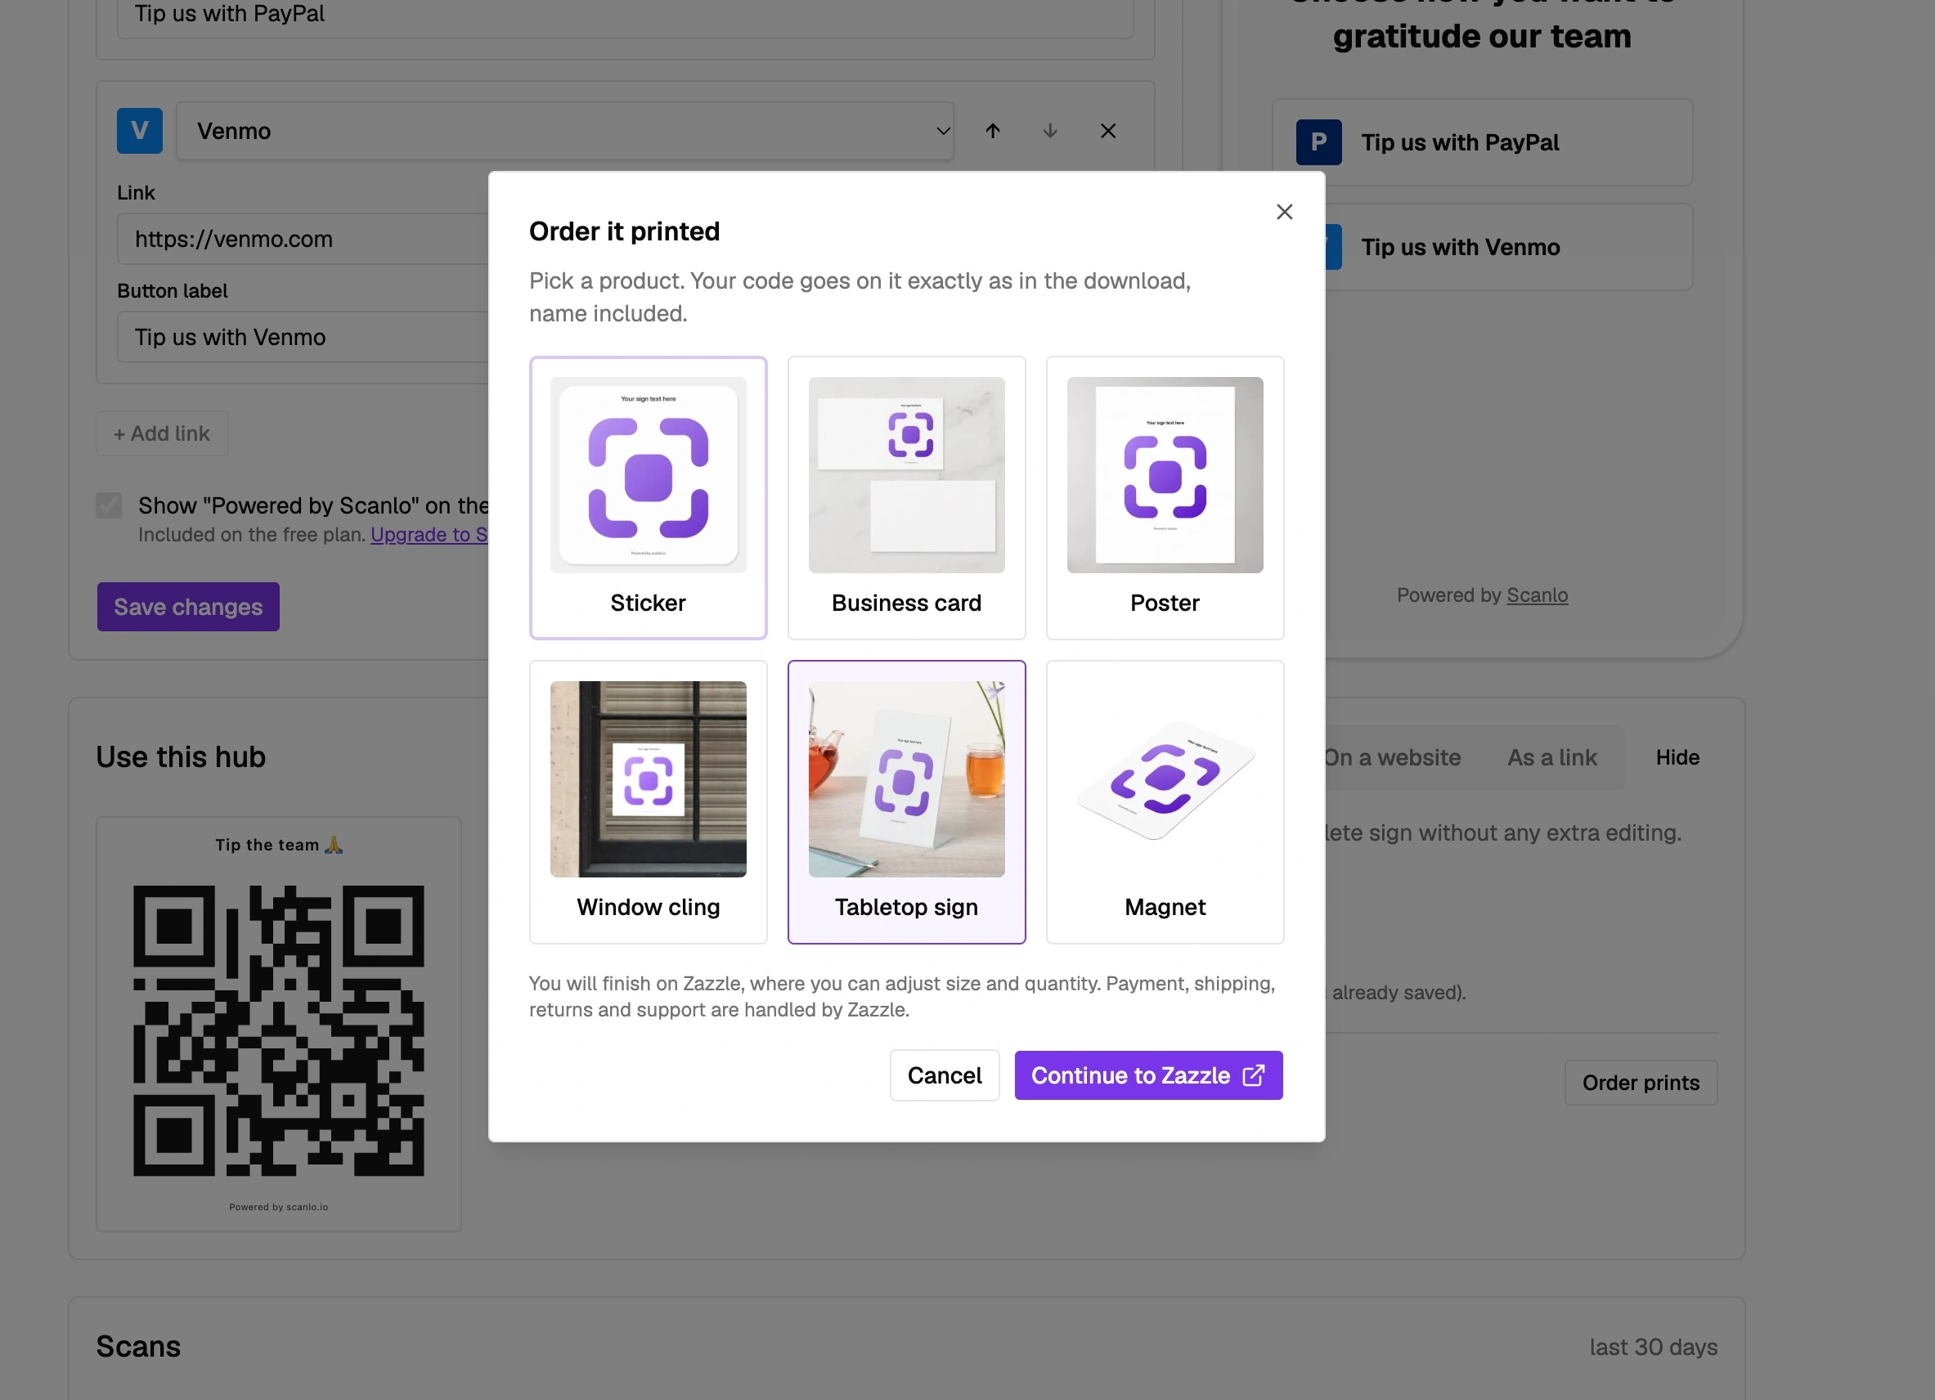Open Order prints in background page
This screenshot has width=1935, height=1400.
tap(1640, 1083)
